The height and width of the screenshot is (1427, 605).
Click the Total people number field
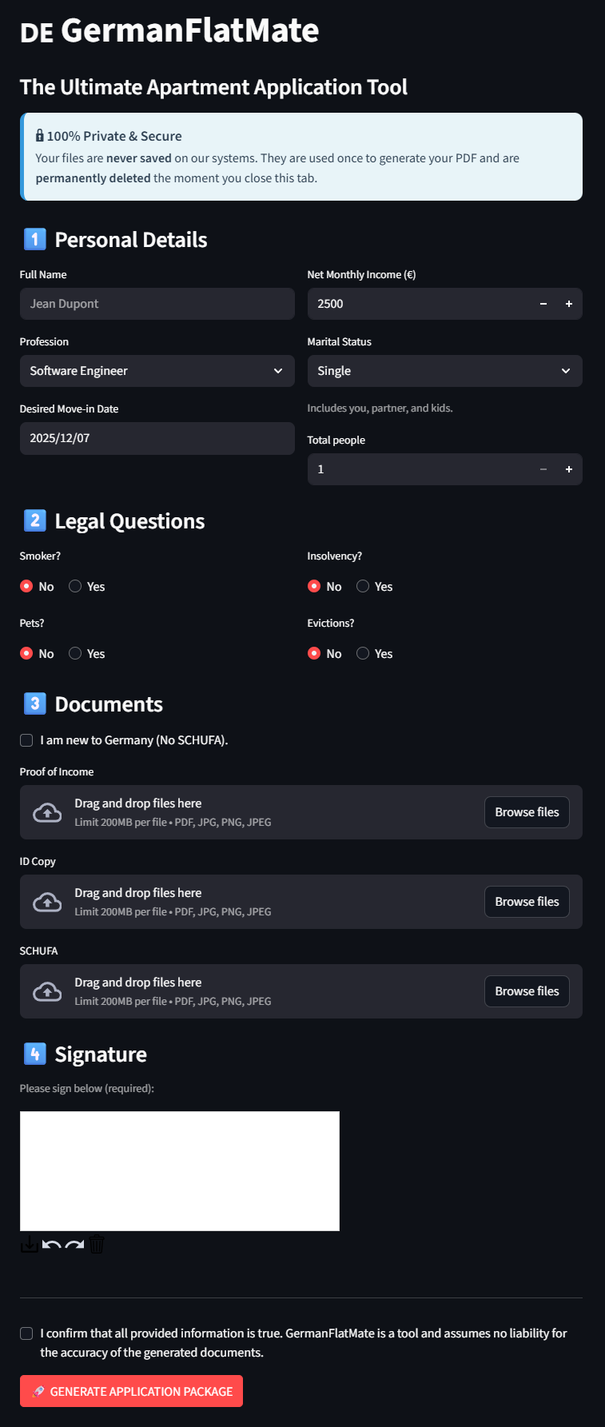pyautogui.click(x=420, y=469)
